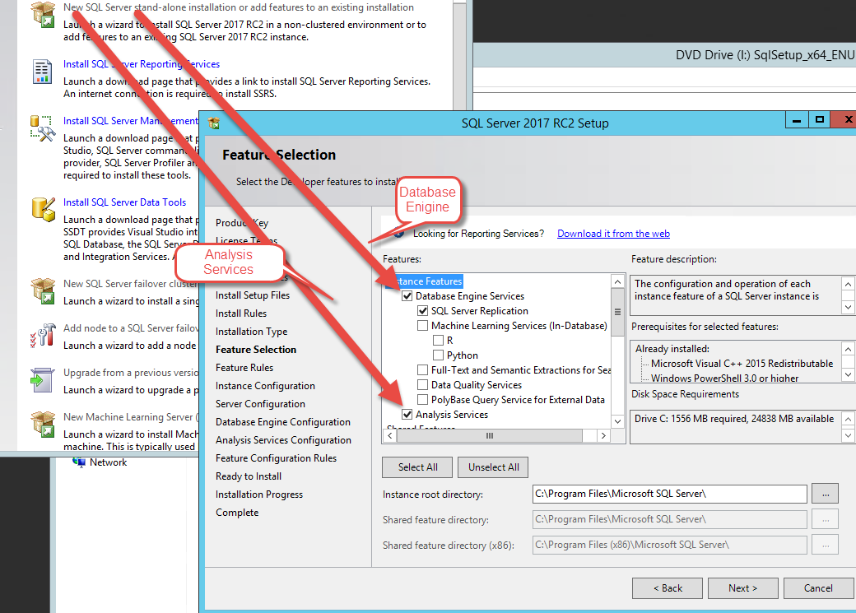Click Drive C disk space requirement text
Viewport: 856px width, 613px height.
[733, 419]
